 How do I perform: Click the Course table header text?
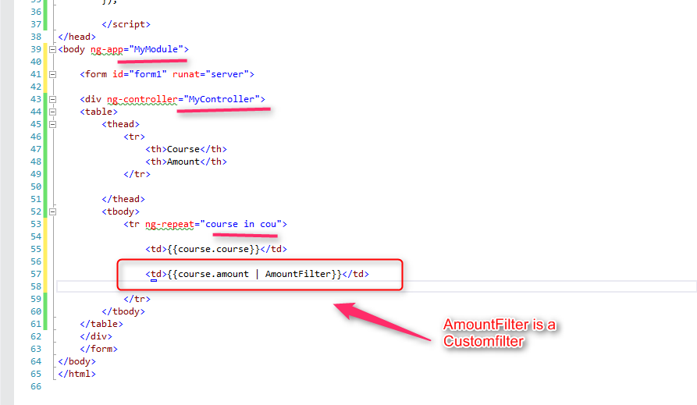tap(183, 149)
